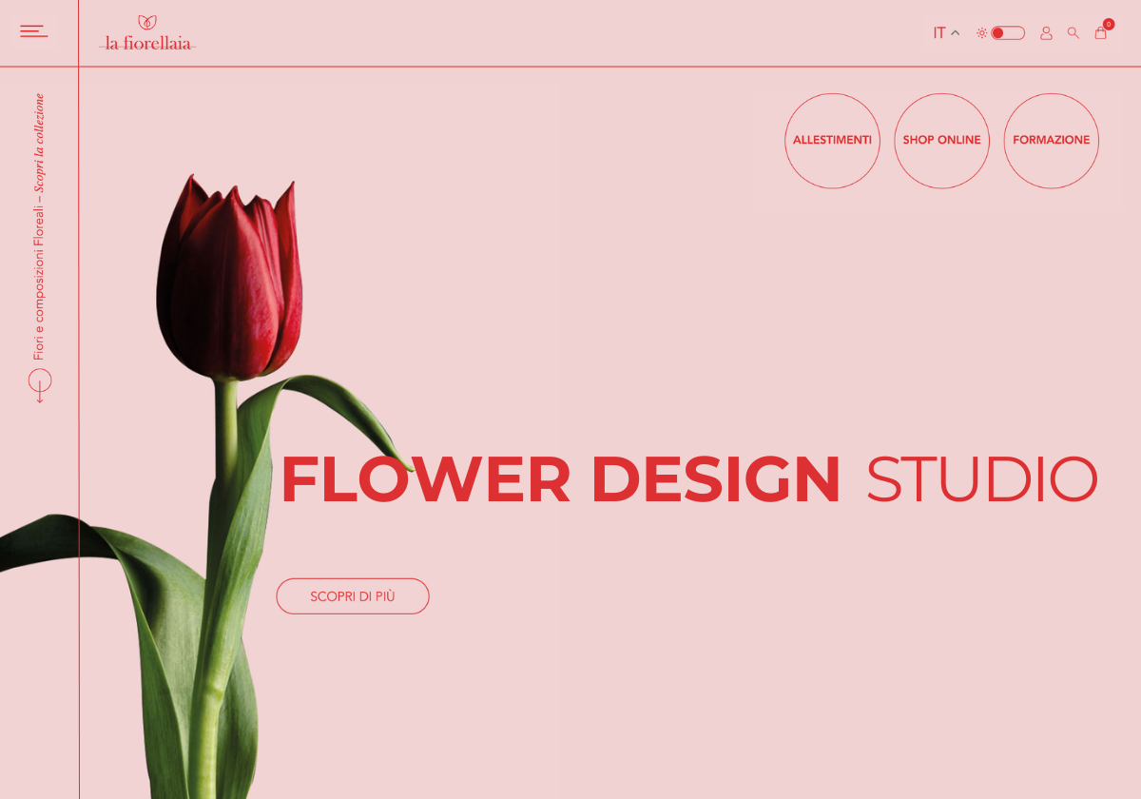Open the shopping bag cart

coord(1100,33)
